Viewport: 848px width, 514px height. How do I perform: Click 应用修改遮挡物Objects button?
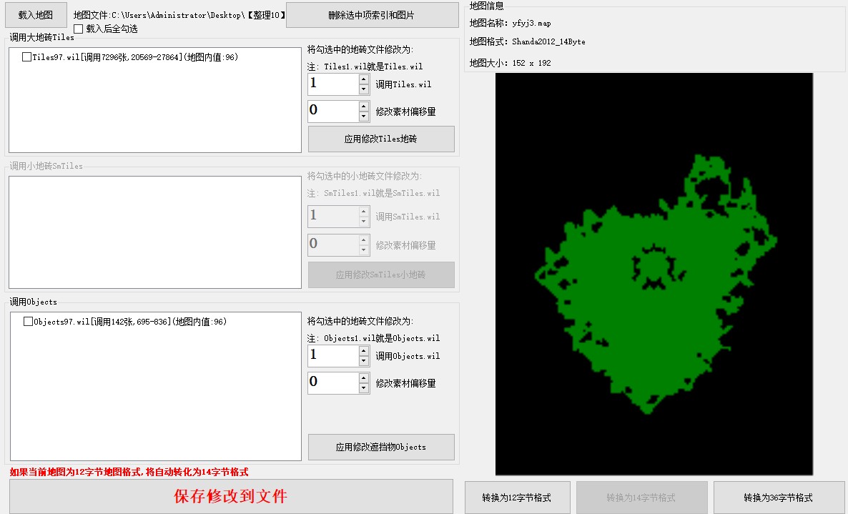[x=381, y=447]
